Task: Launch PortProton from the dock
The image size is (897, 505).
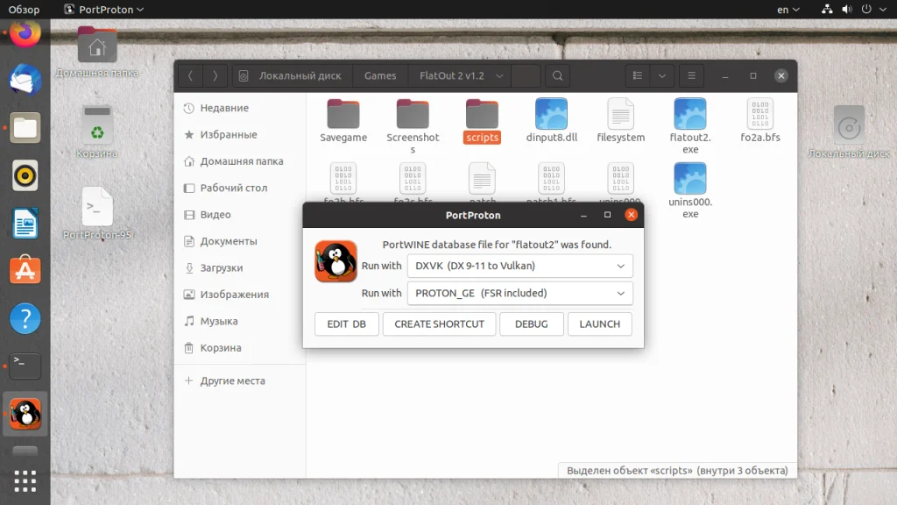Action: click(x=25, y=412)
